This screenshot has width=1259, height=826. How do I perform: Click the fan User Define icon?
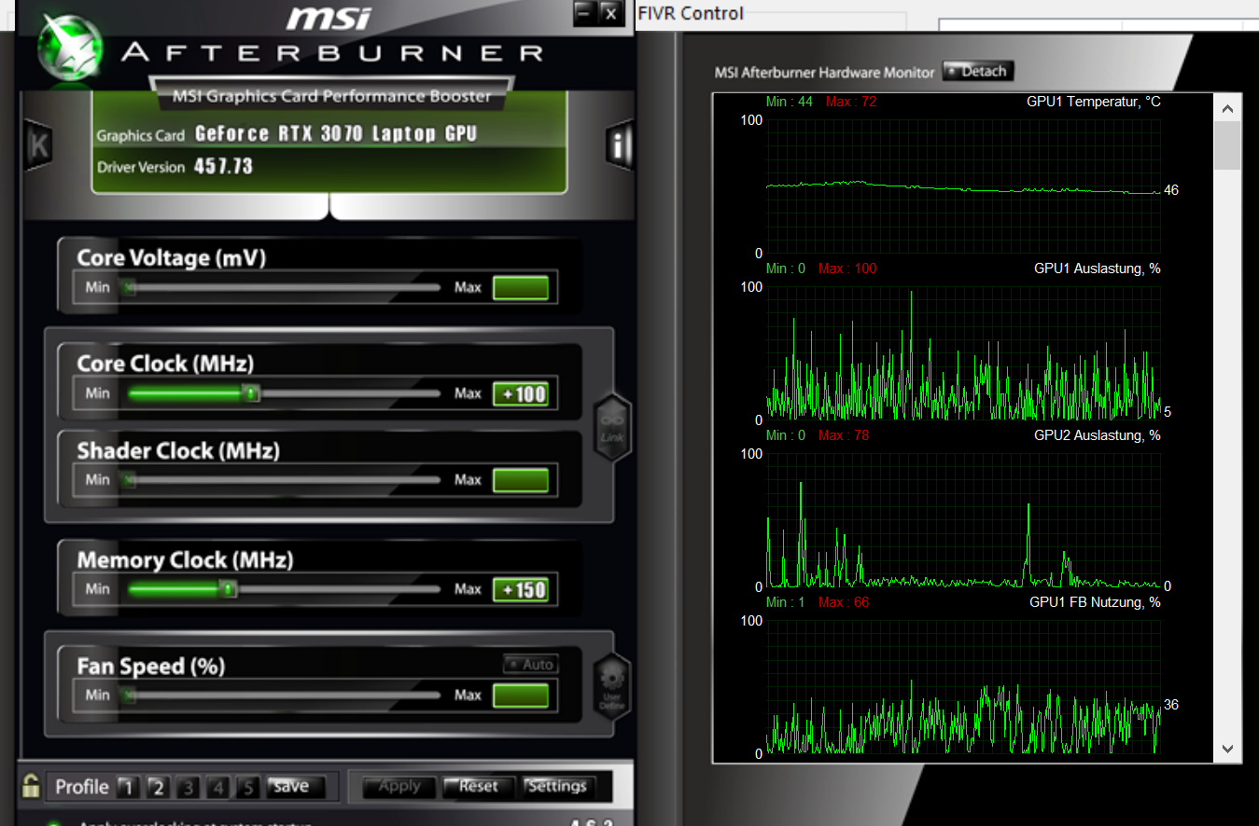[612, 685]
